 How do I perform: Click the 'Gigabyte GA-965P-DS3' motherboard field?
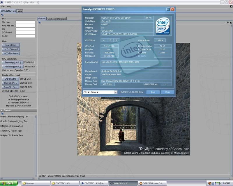136,71
